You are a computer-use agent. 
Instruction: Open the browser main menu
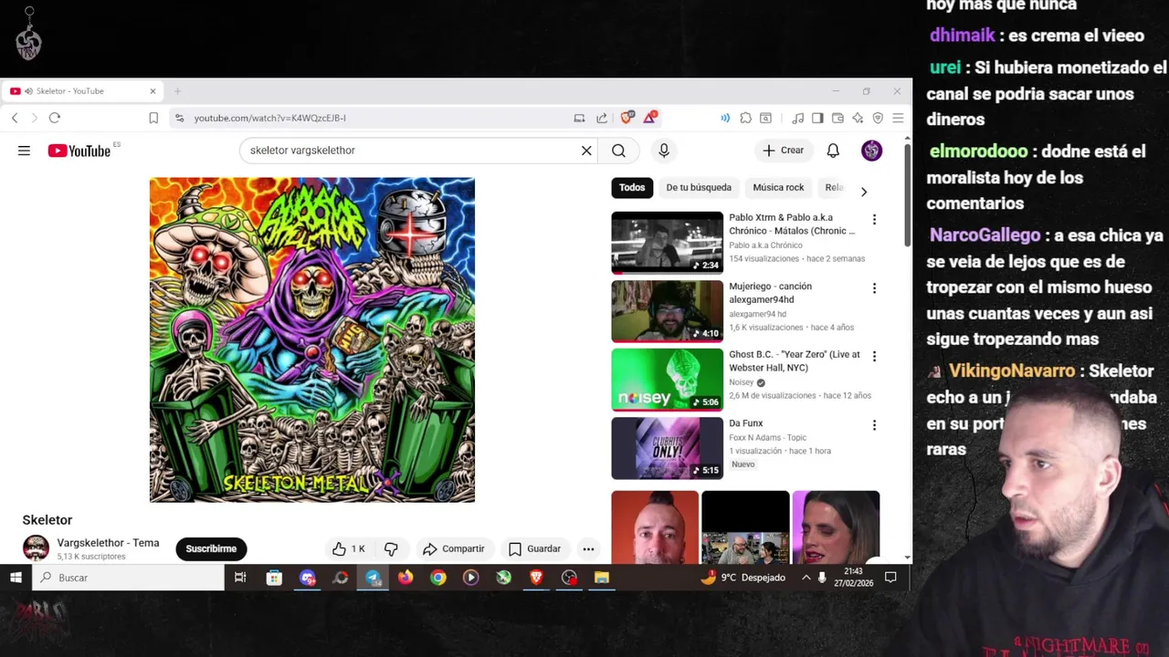click(898, 118)
